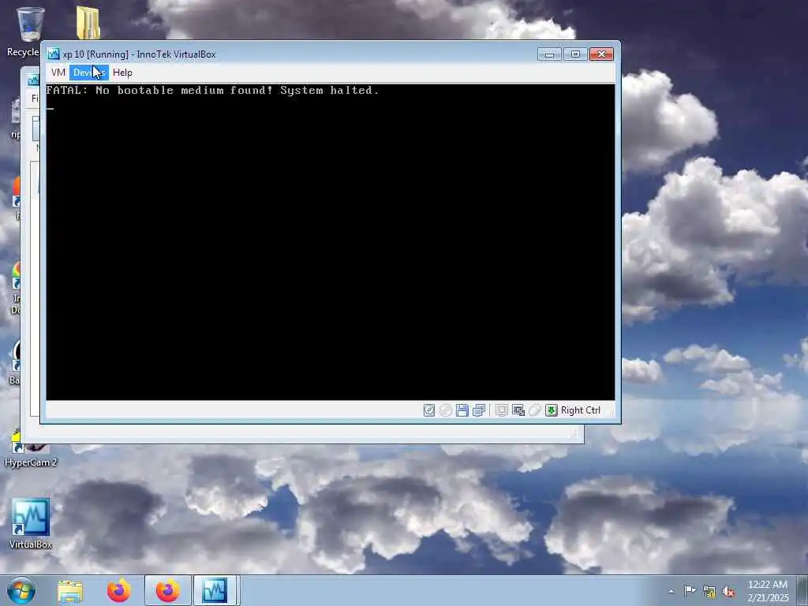
Task: Click the hard disk activity indicator
Action: click(x=428, y=410)
